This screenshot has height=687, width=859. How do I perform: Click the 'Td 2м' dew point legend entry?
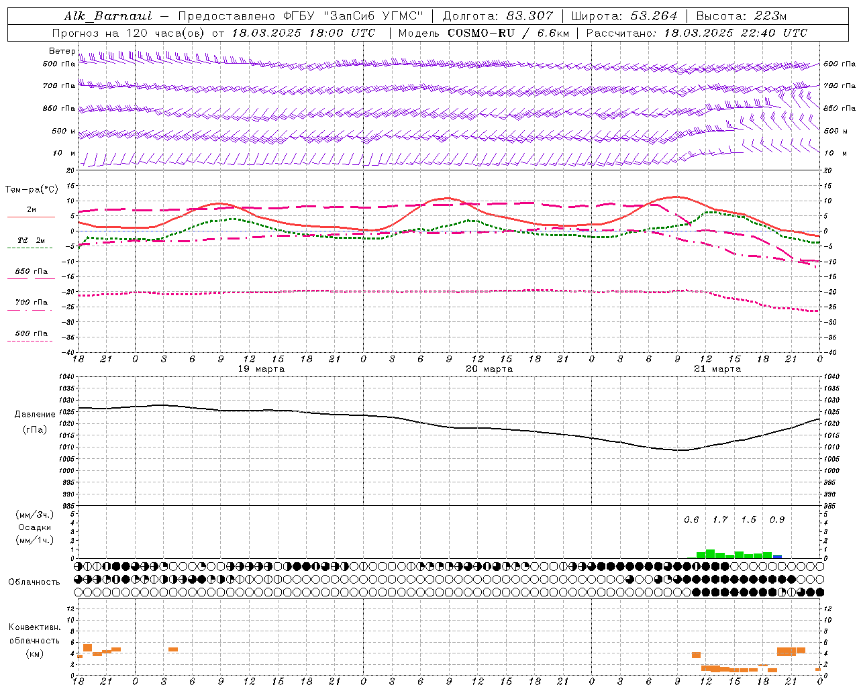(x=32, y=240)
